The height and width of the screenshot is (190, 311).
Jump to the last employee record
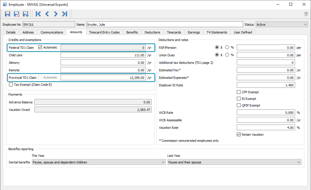tap(65, 14)
